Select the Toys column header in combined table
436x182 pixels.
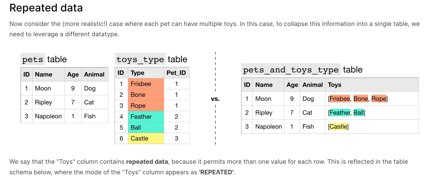coord(335,85)
